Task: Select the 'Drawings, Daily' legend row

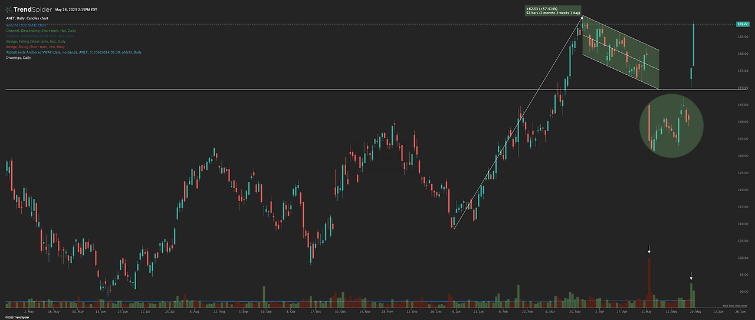Action: 19,58
